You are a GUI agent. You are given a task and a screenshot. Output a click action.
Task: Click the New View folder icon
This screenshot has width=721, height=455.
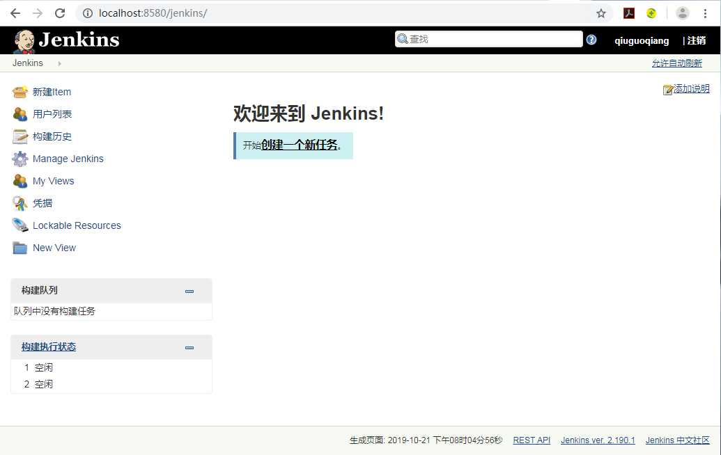coord(20,248)
